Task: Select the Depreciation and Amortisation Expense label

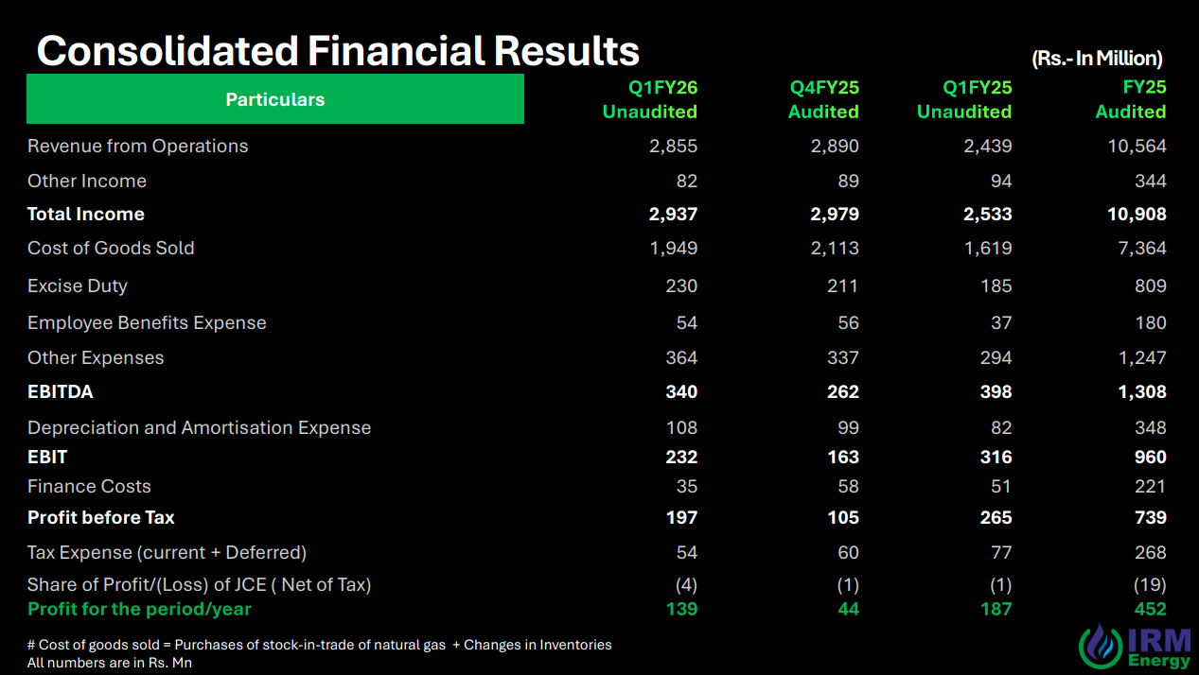Action: click(199, 427)
